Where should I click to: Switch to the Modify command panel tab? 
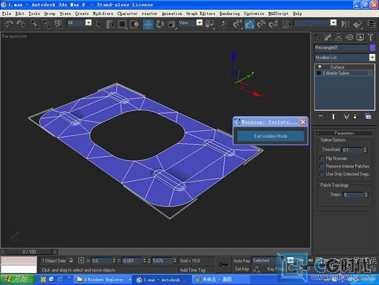coord(328,37)
